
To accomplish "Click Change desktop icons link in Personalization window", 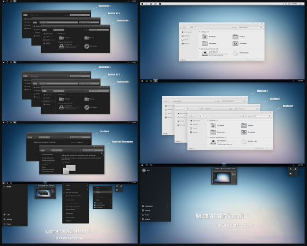I will 48,158.
